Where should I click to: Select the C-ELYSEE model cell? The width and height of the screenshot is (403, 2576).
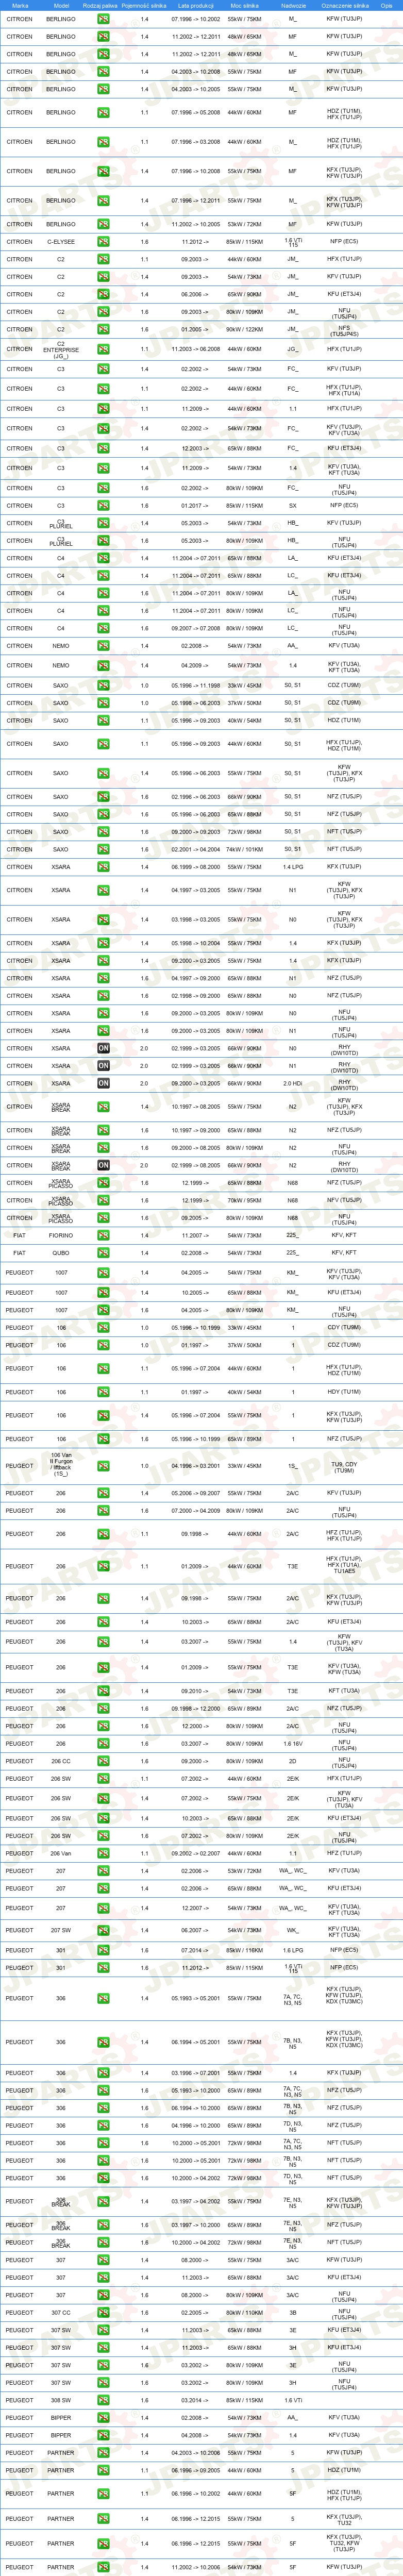pyautogui.click(x=61, y=242)
